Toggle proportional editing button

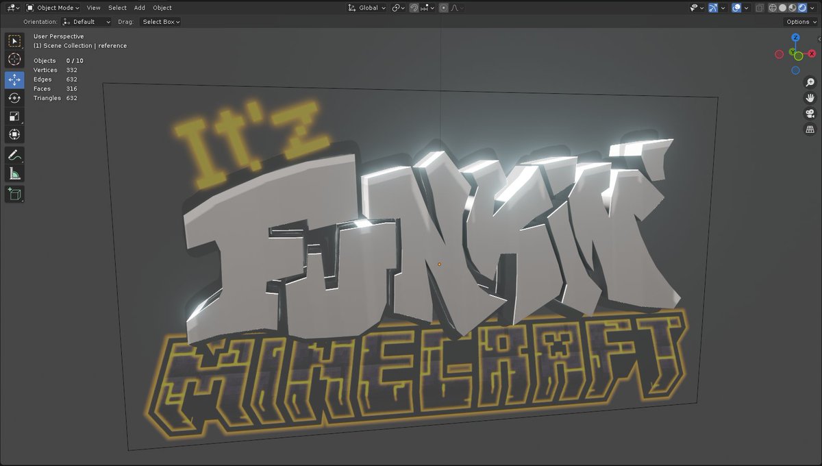[x=444, y=8]
